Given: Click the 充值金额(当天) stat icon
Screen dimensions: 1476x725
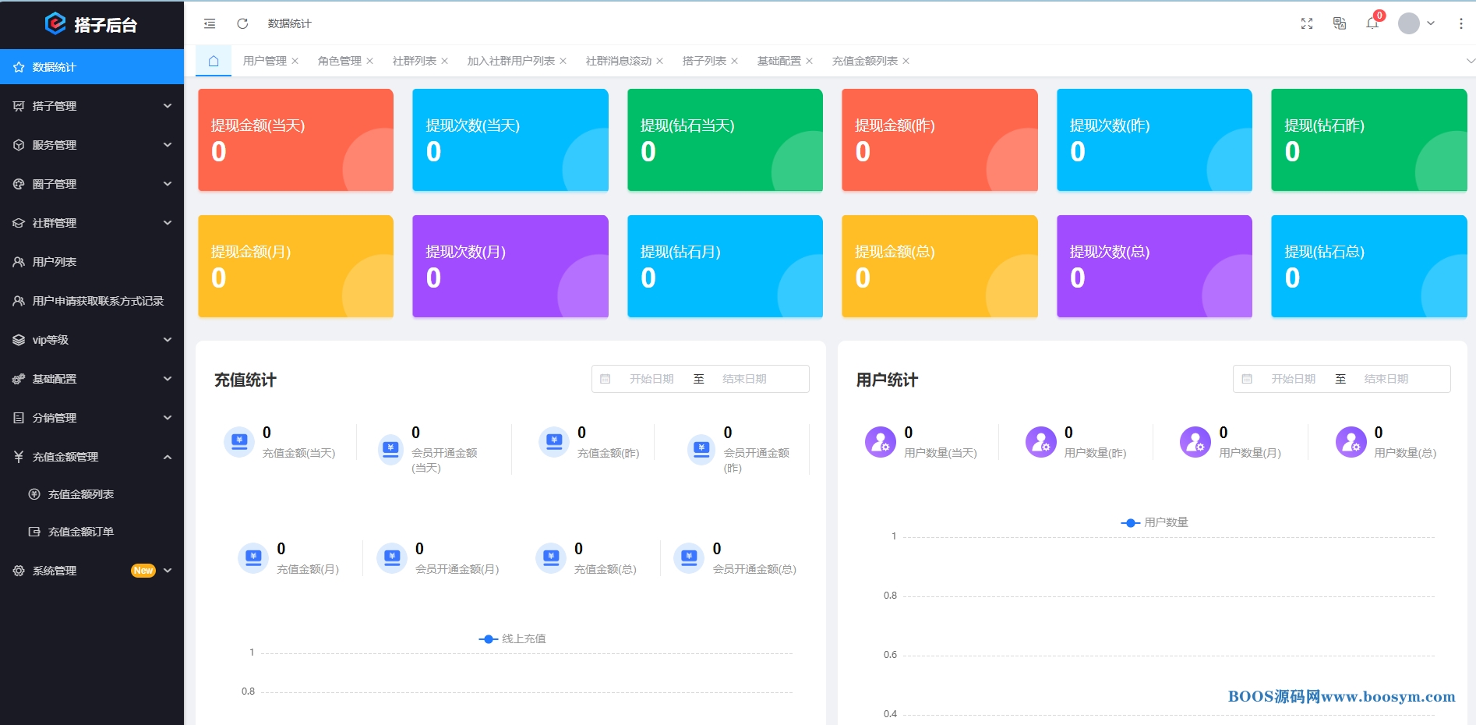Looking at the screenshot, I should (x=238, y=442).
